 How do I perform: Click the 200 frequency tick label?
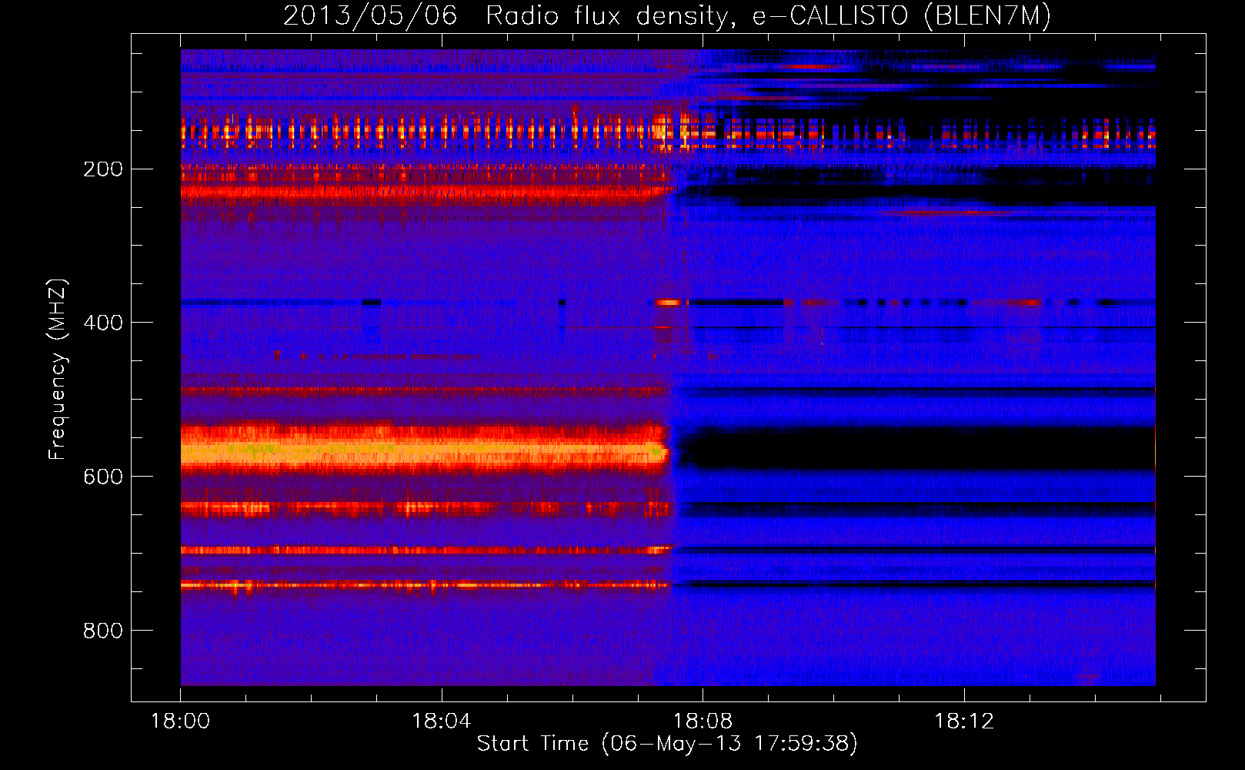coord(103,169)
